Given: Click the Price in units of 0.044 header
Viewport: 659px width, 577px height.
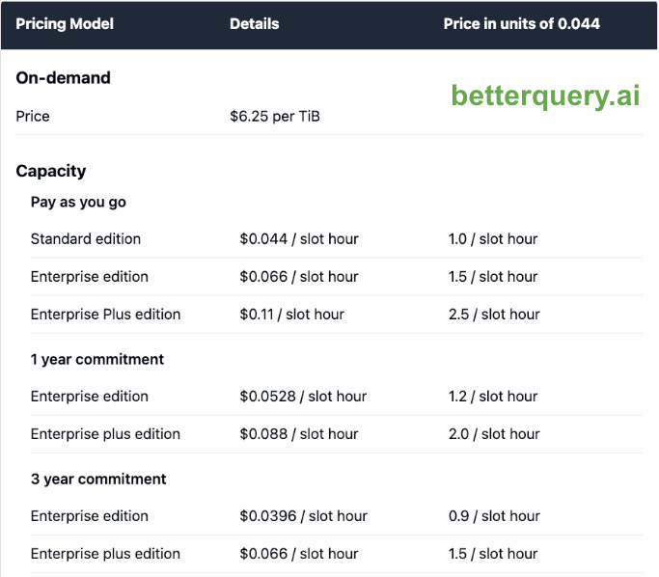Looking at the screenshot, I should pos(521,23).
